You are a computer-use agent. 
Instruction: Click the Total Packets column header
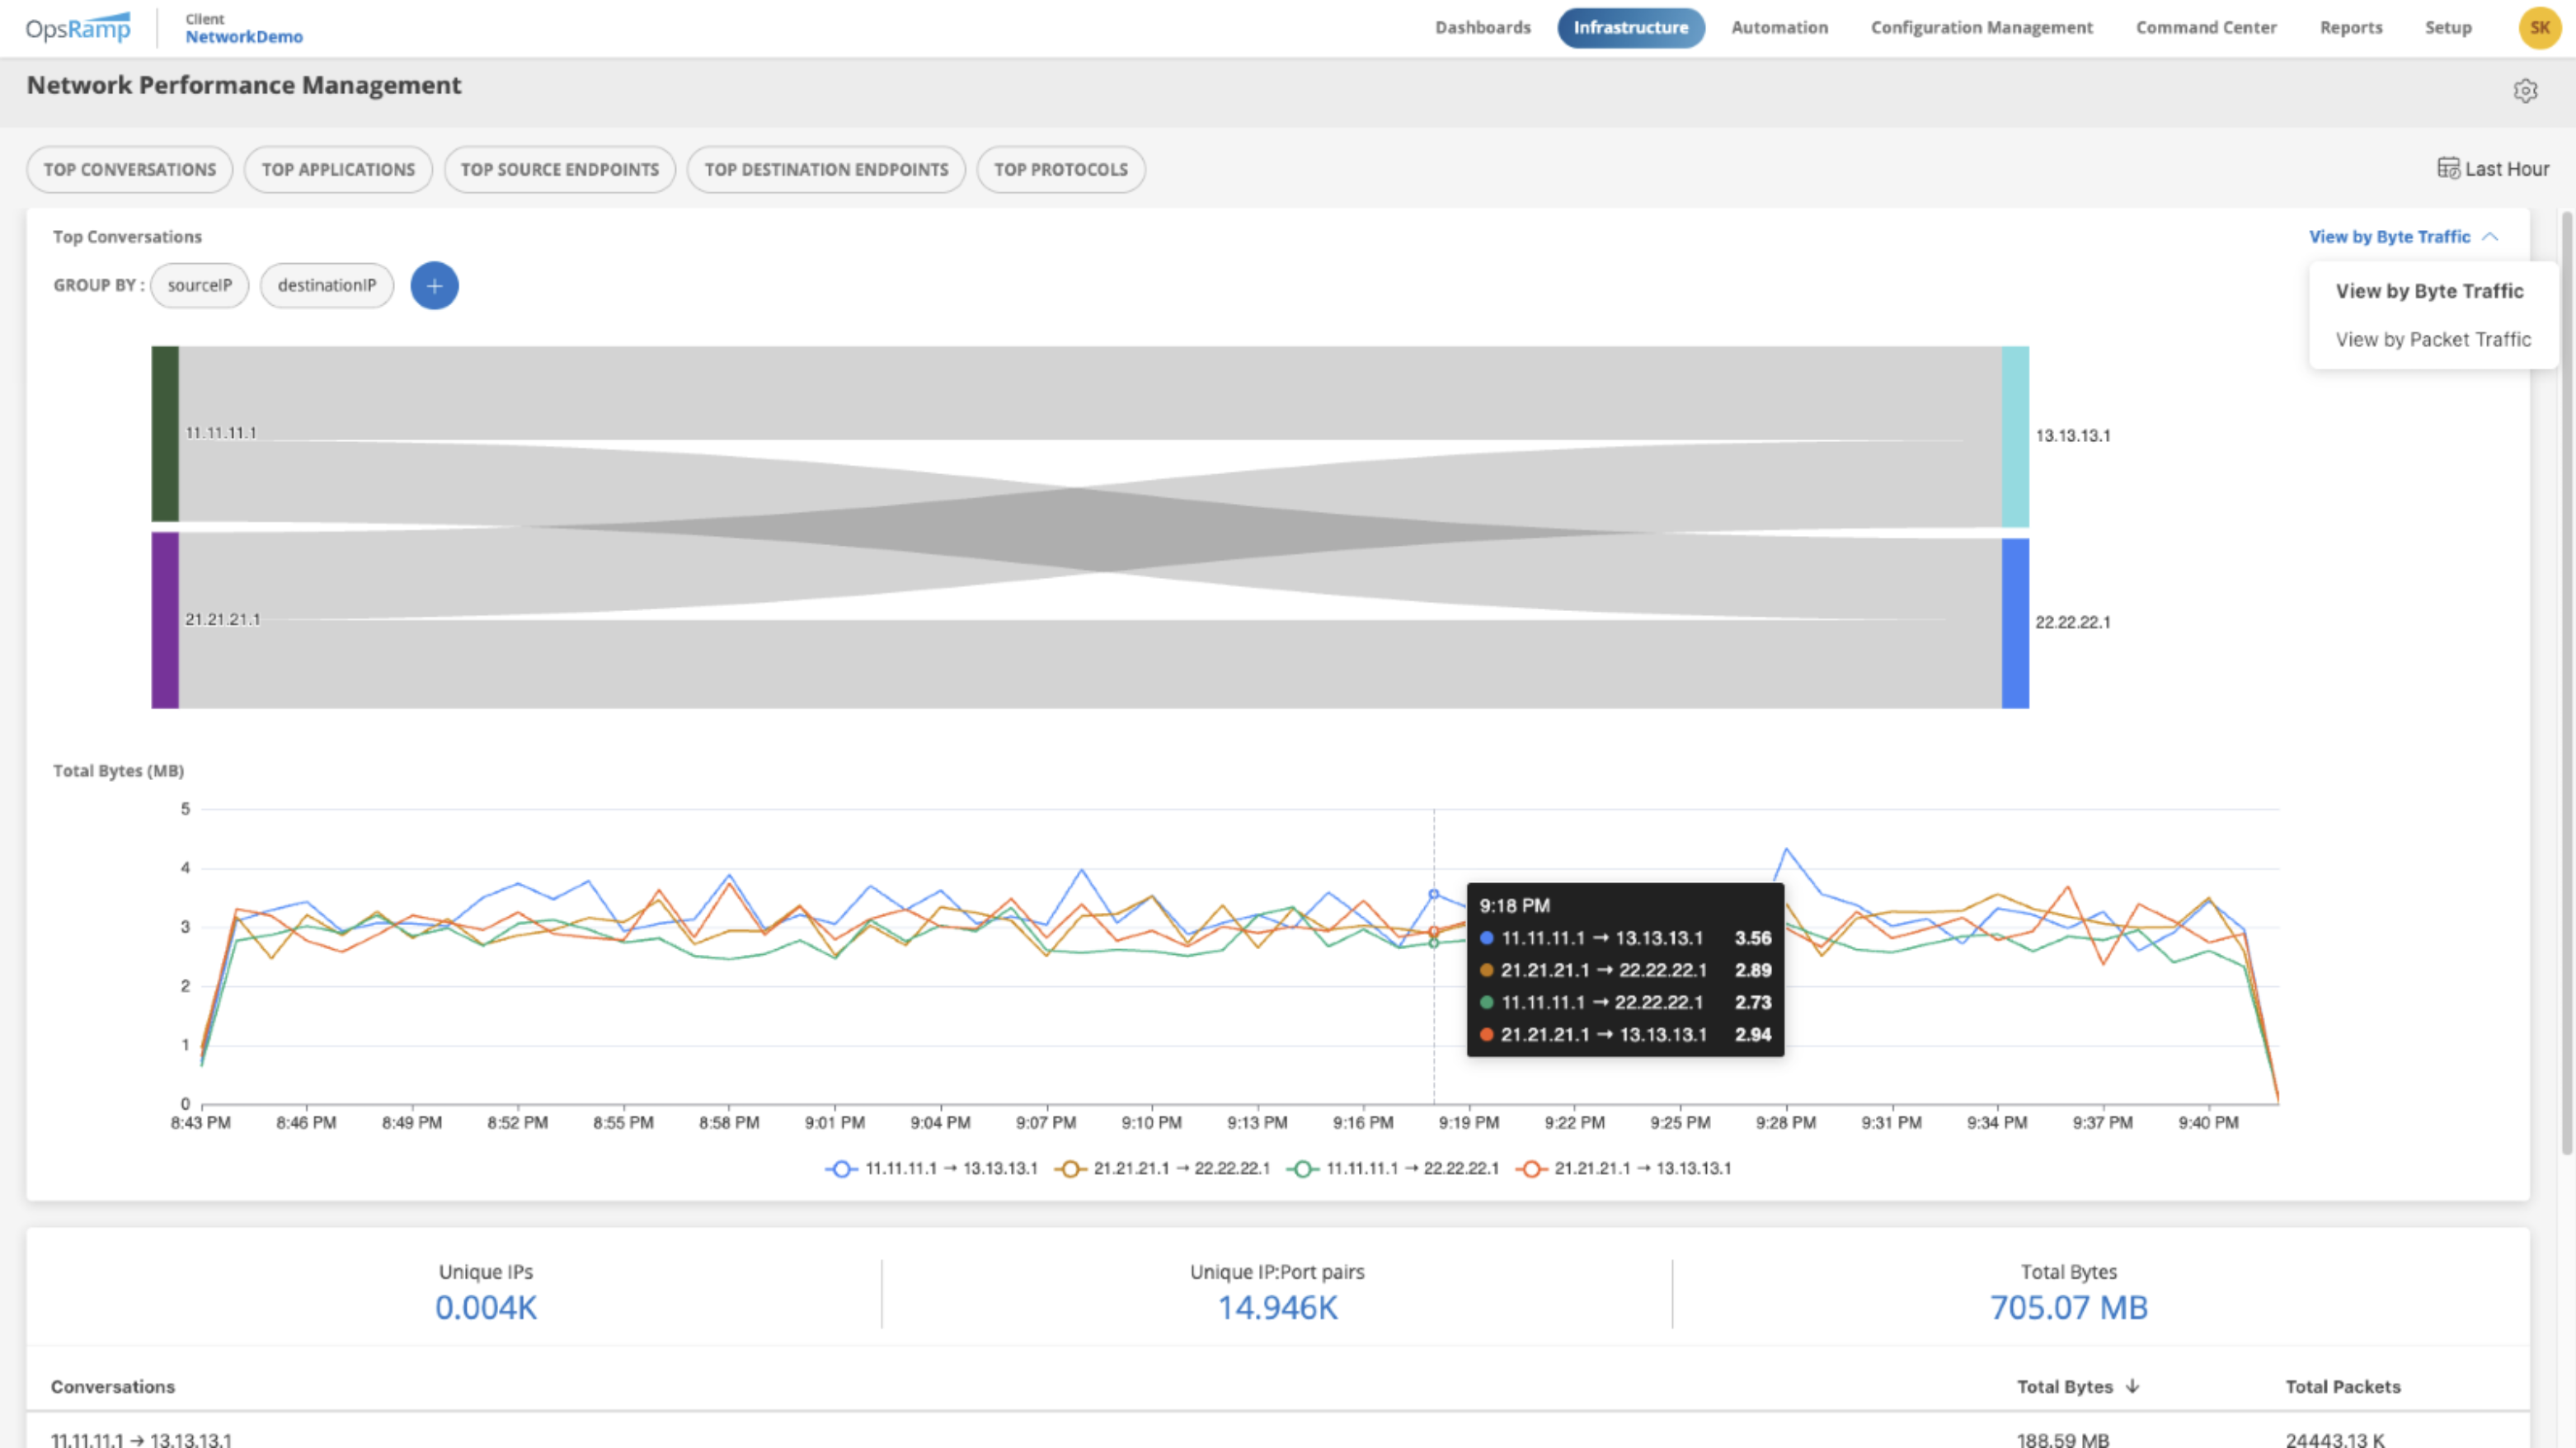(2342, 1386)
